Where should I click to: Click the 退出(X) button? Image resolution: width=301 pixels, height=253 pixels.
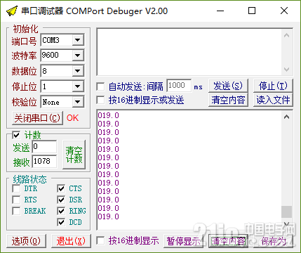[71, 241]
